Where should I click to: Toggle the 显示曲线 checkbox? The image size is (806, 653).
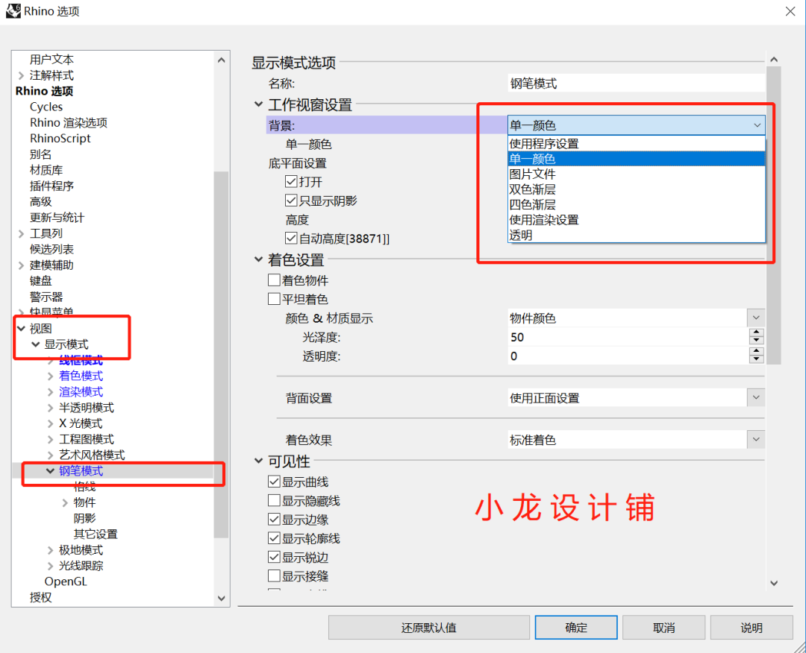tap(274, 482)
